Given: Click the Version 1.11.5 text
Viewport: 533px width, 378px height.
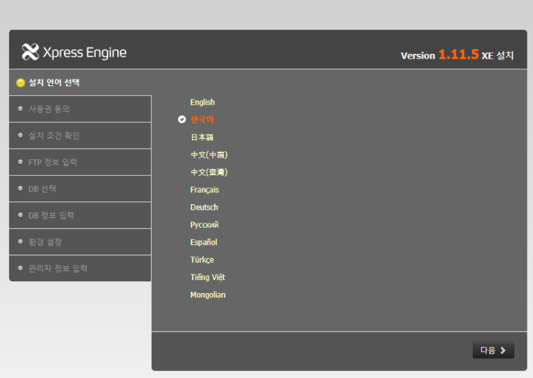Looking at the screenshot, I should pos(440,54).
